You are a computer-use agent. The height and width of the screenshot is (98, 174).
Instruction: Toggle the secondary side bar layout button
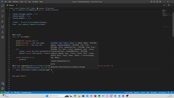(x=157, y=2)
